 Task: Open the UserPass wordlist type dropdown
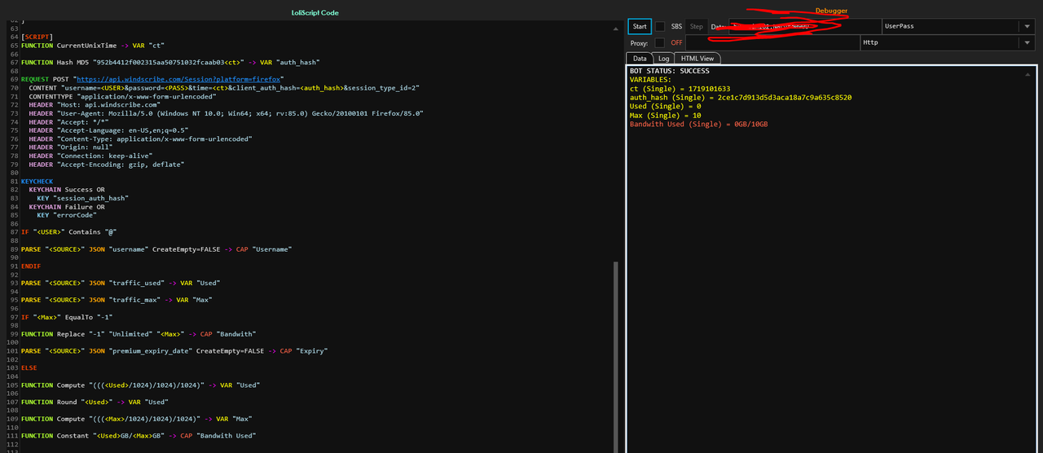point(1025,26)
